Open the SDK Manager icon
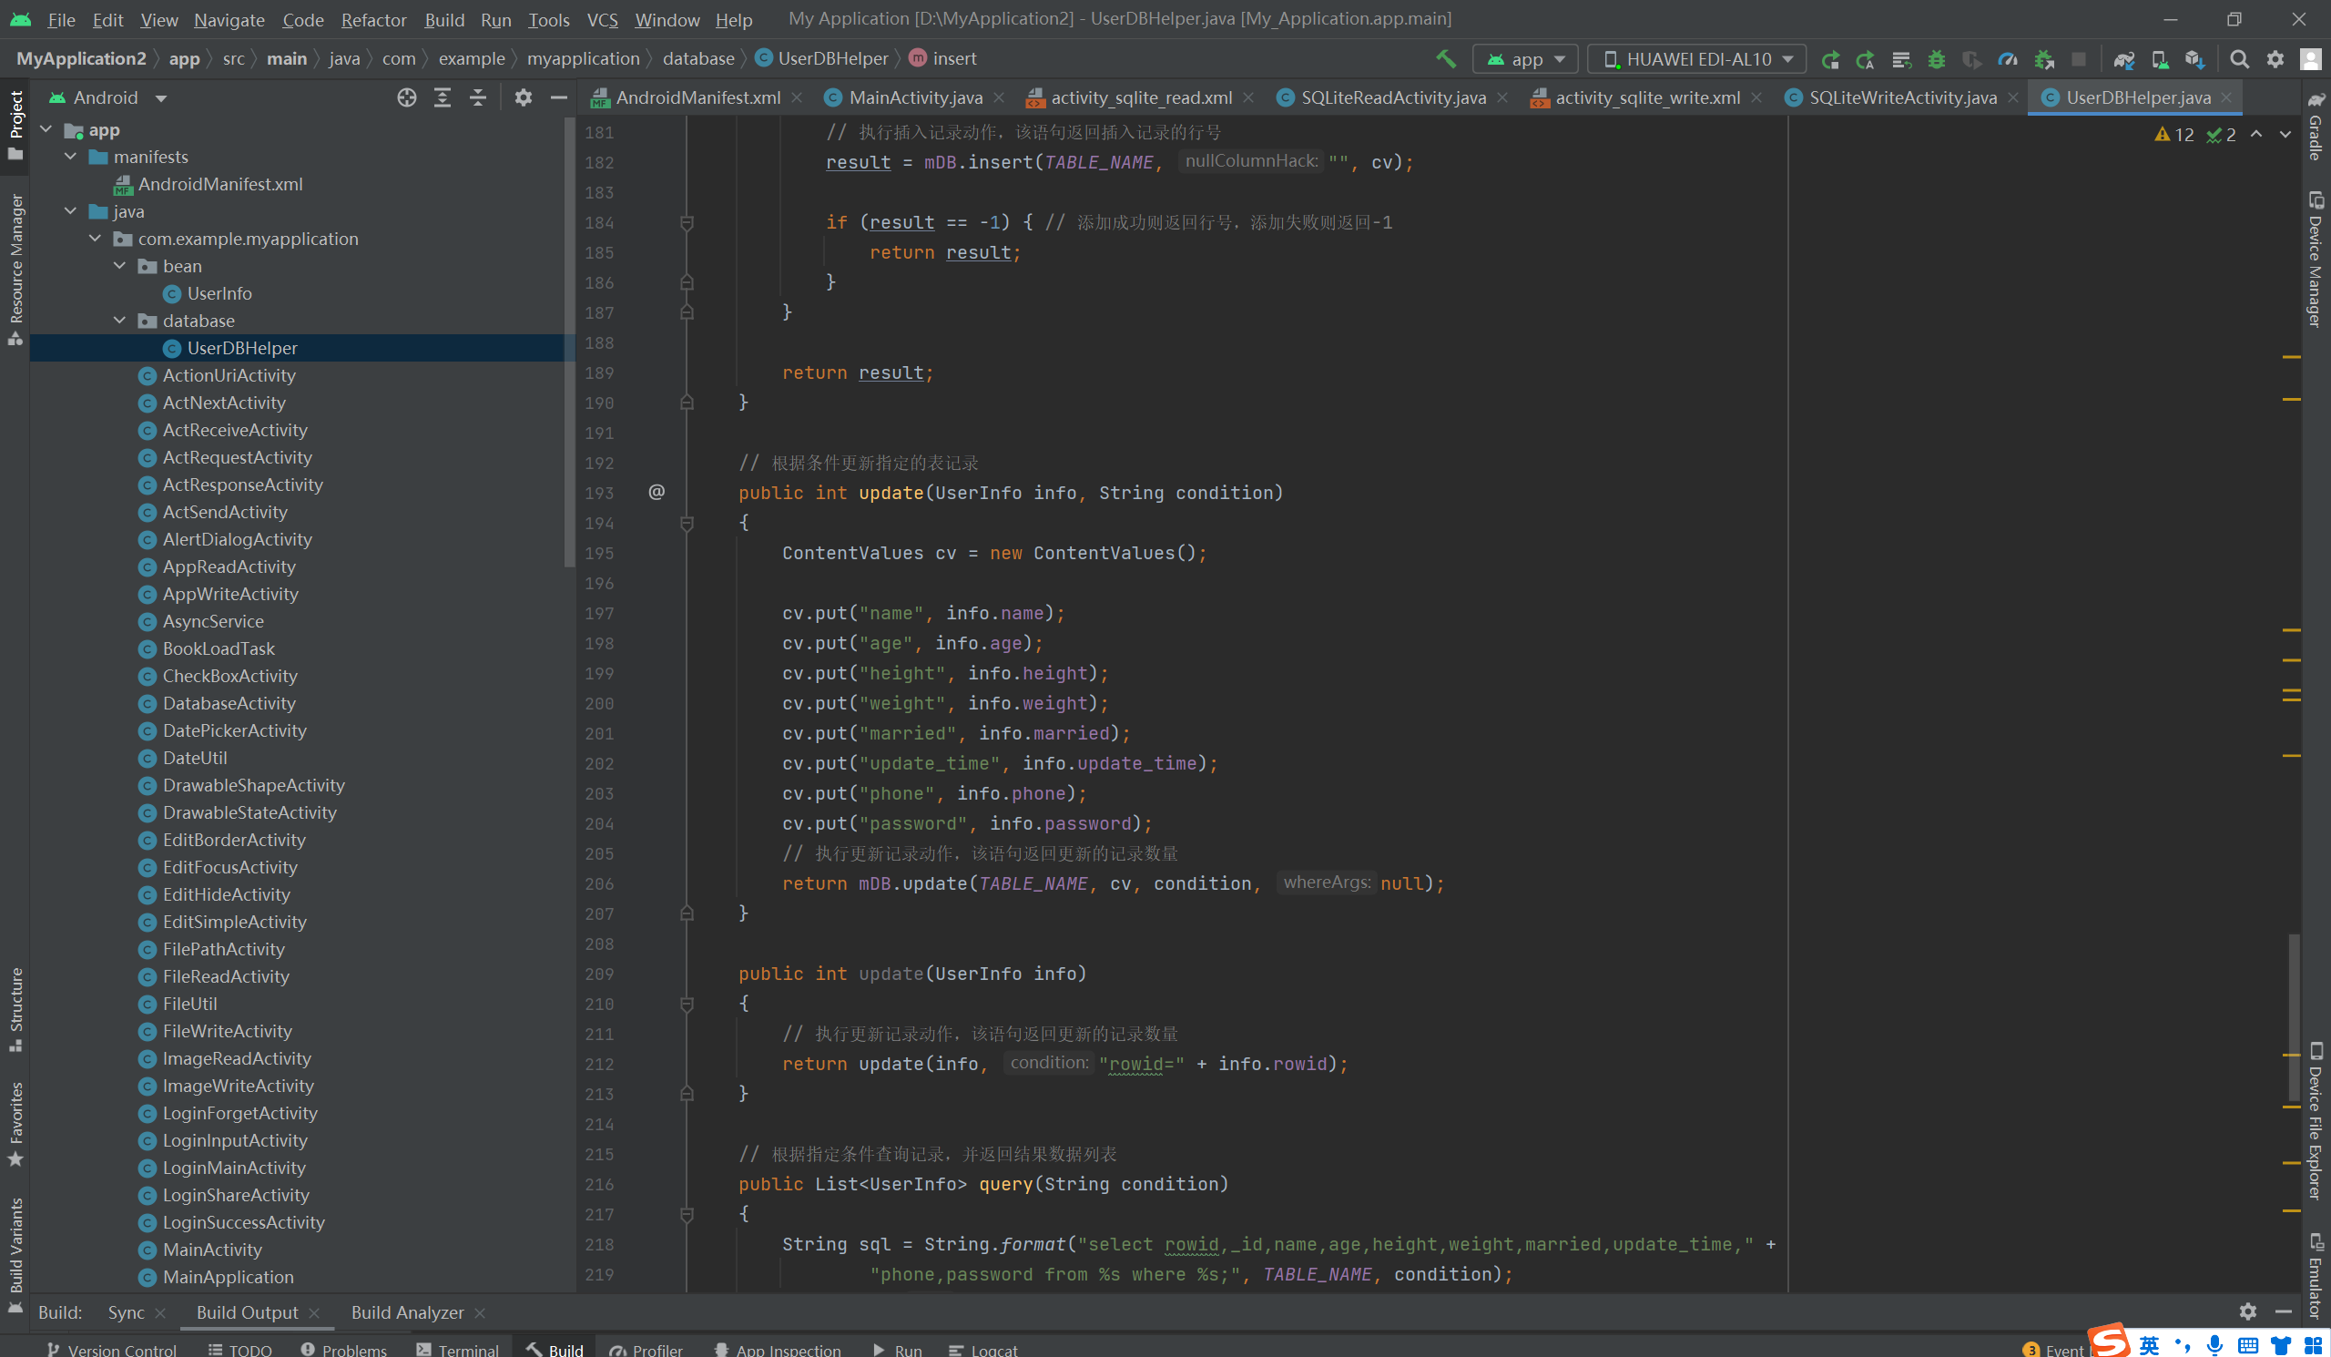The height and width of the screenshot is (1357, 2331). point(2195,59)
